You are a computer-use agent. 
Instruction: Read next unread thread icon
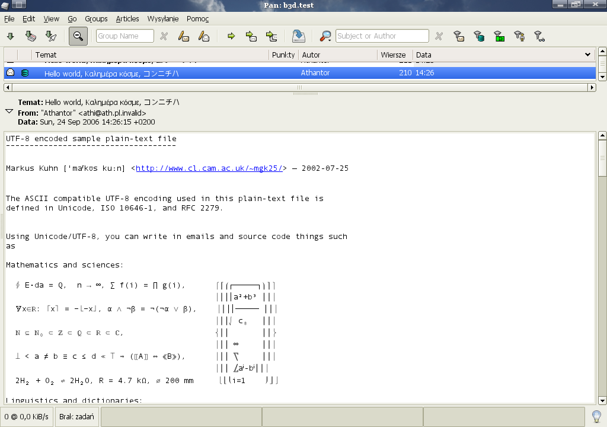coord(271,36)
